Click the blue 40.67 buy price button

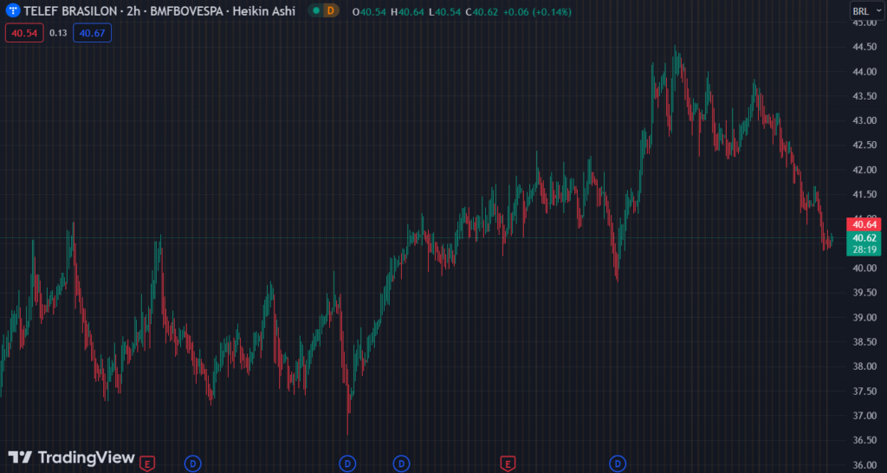pyautogui.click(x=92, y=33)
